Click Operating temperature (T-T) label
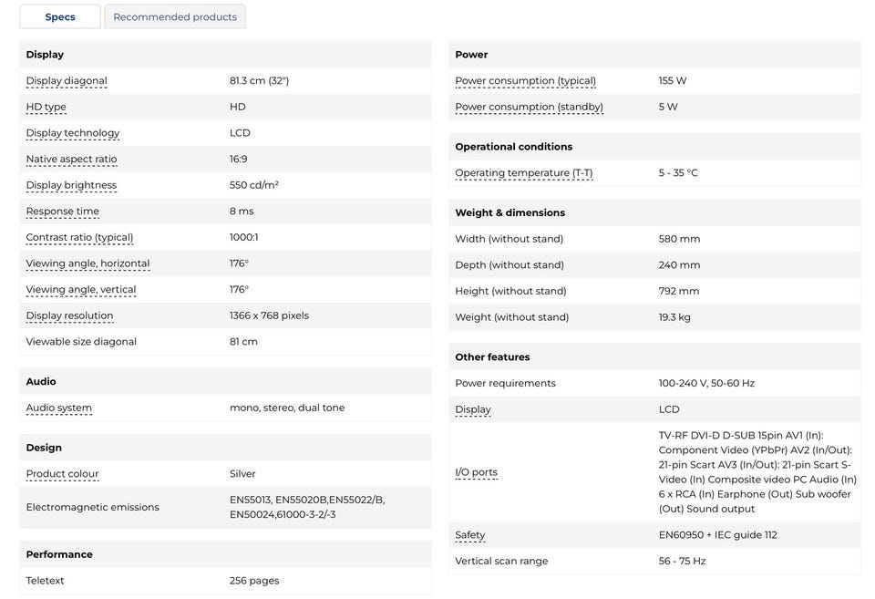 tap(523, 173)
